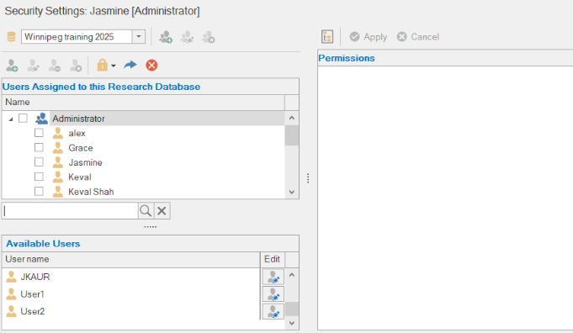Click up arrow on available users scrollbar
This screenshot has width=573, height=333.
click(292, 275)
